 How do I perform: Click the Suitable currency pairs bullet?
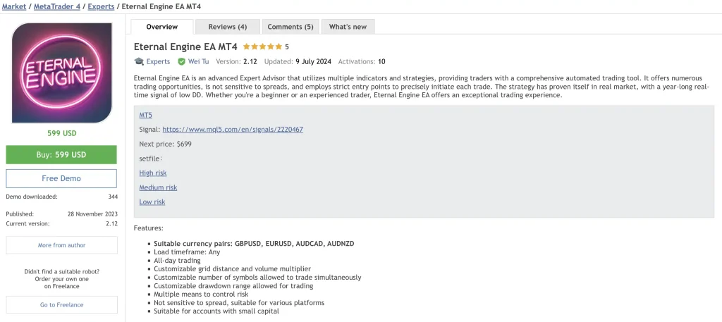(254, 244)
